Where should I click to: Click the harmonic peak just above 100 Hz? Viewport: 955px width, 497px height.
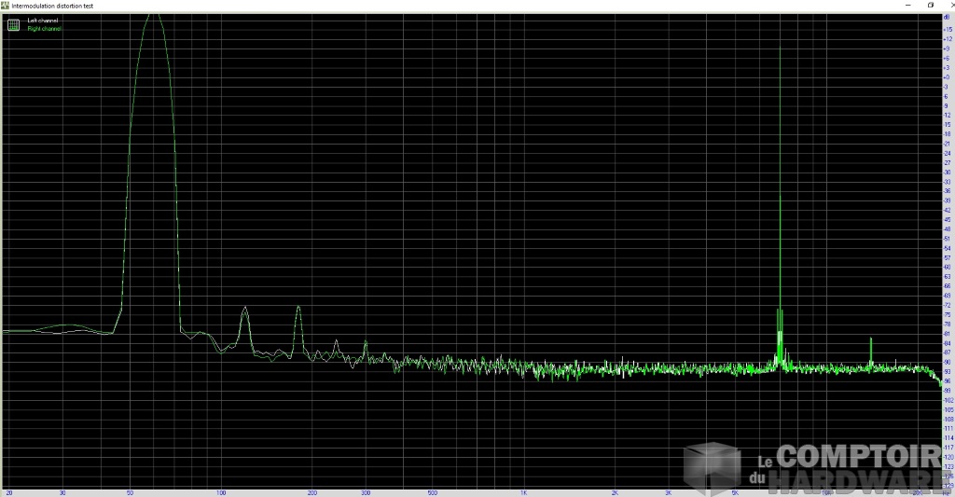(x=244, y=309)
